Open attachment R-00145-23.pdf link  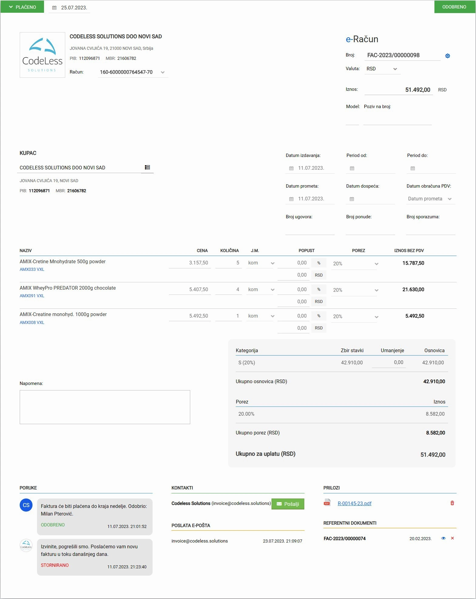pyautogui.click(x=355, y=503)
